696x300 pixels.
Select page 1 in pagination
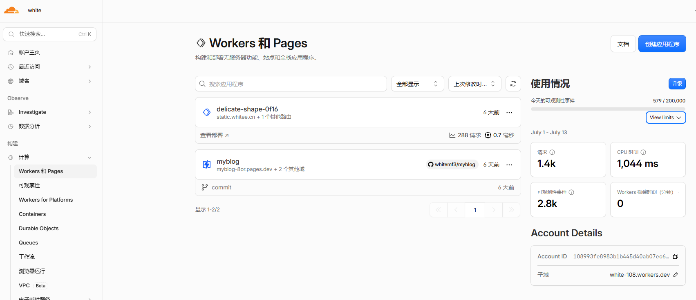coord(475,210)
